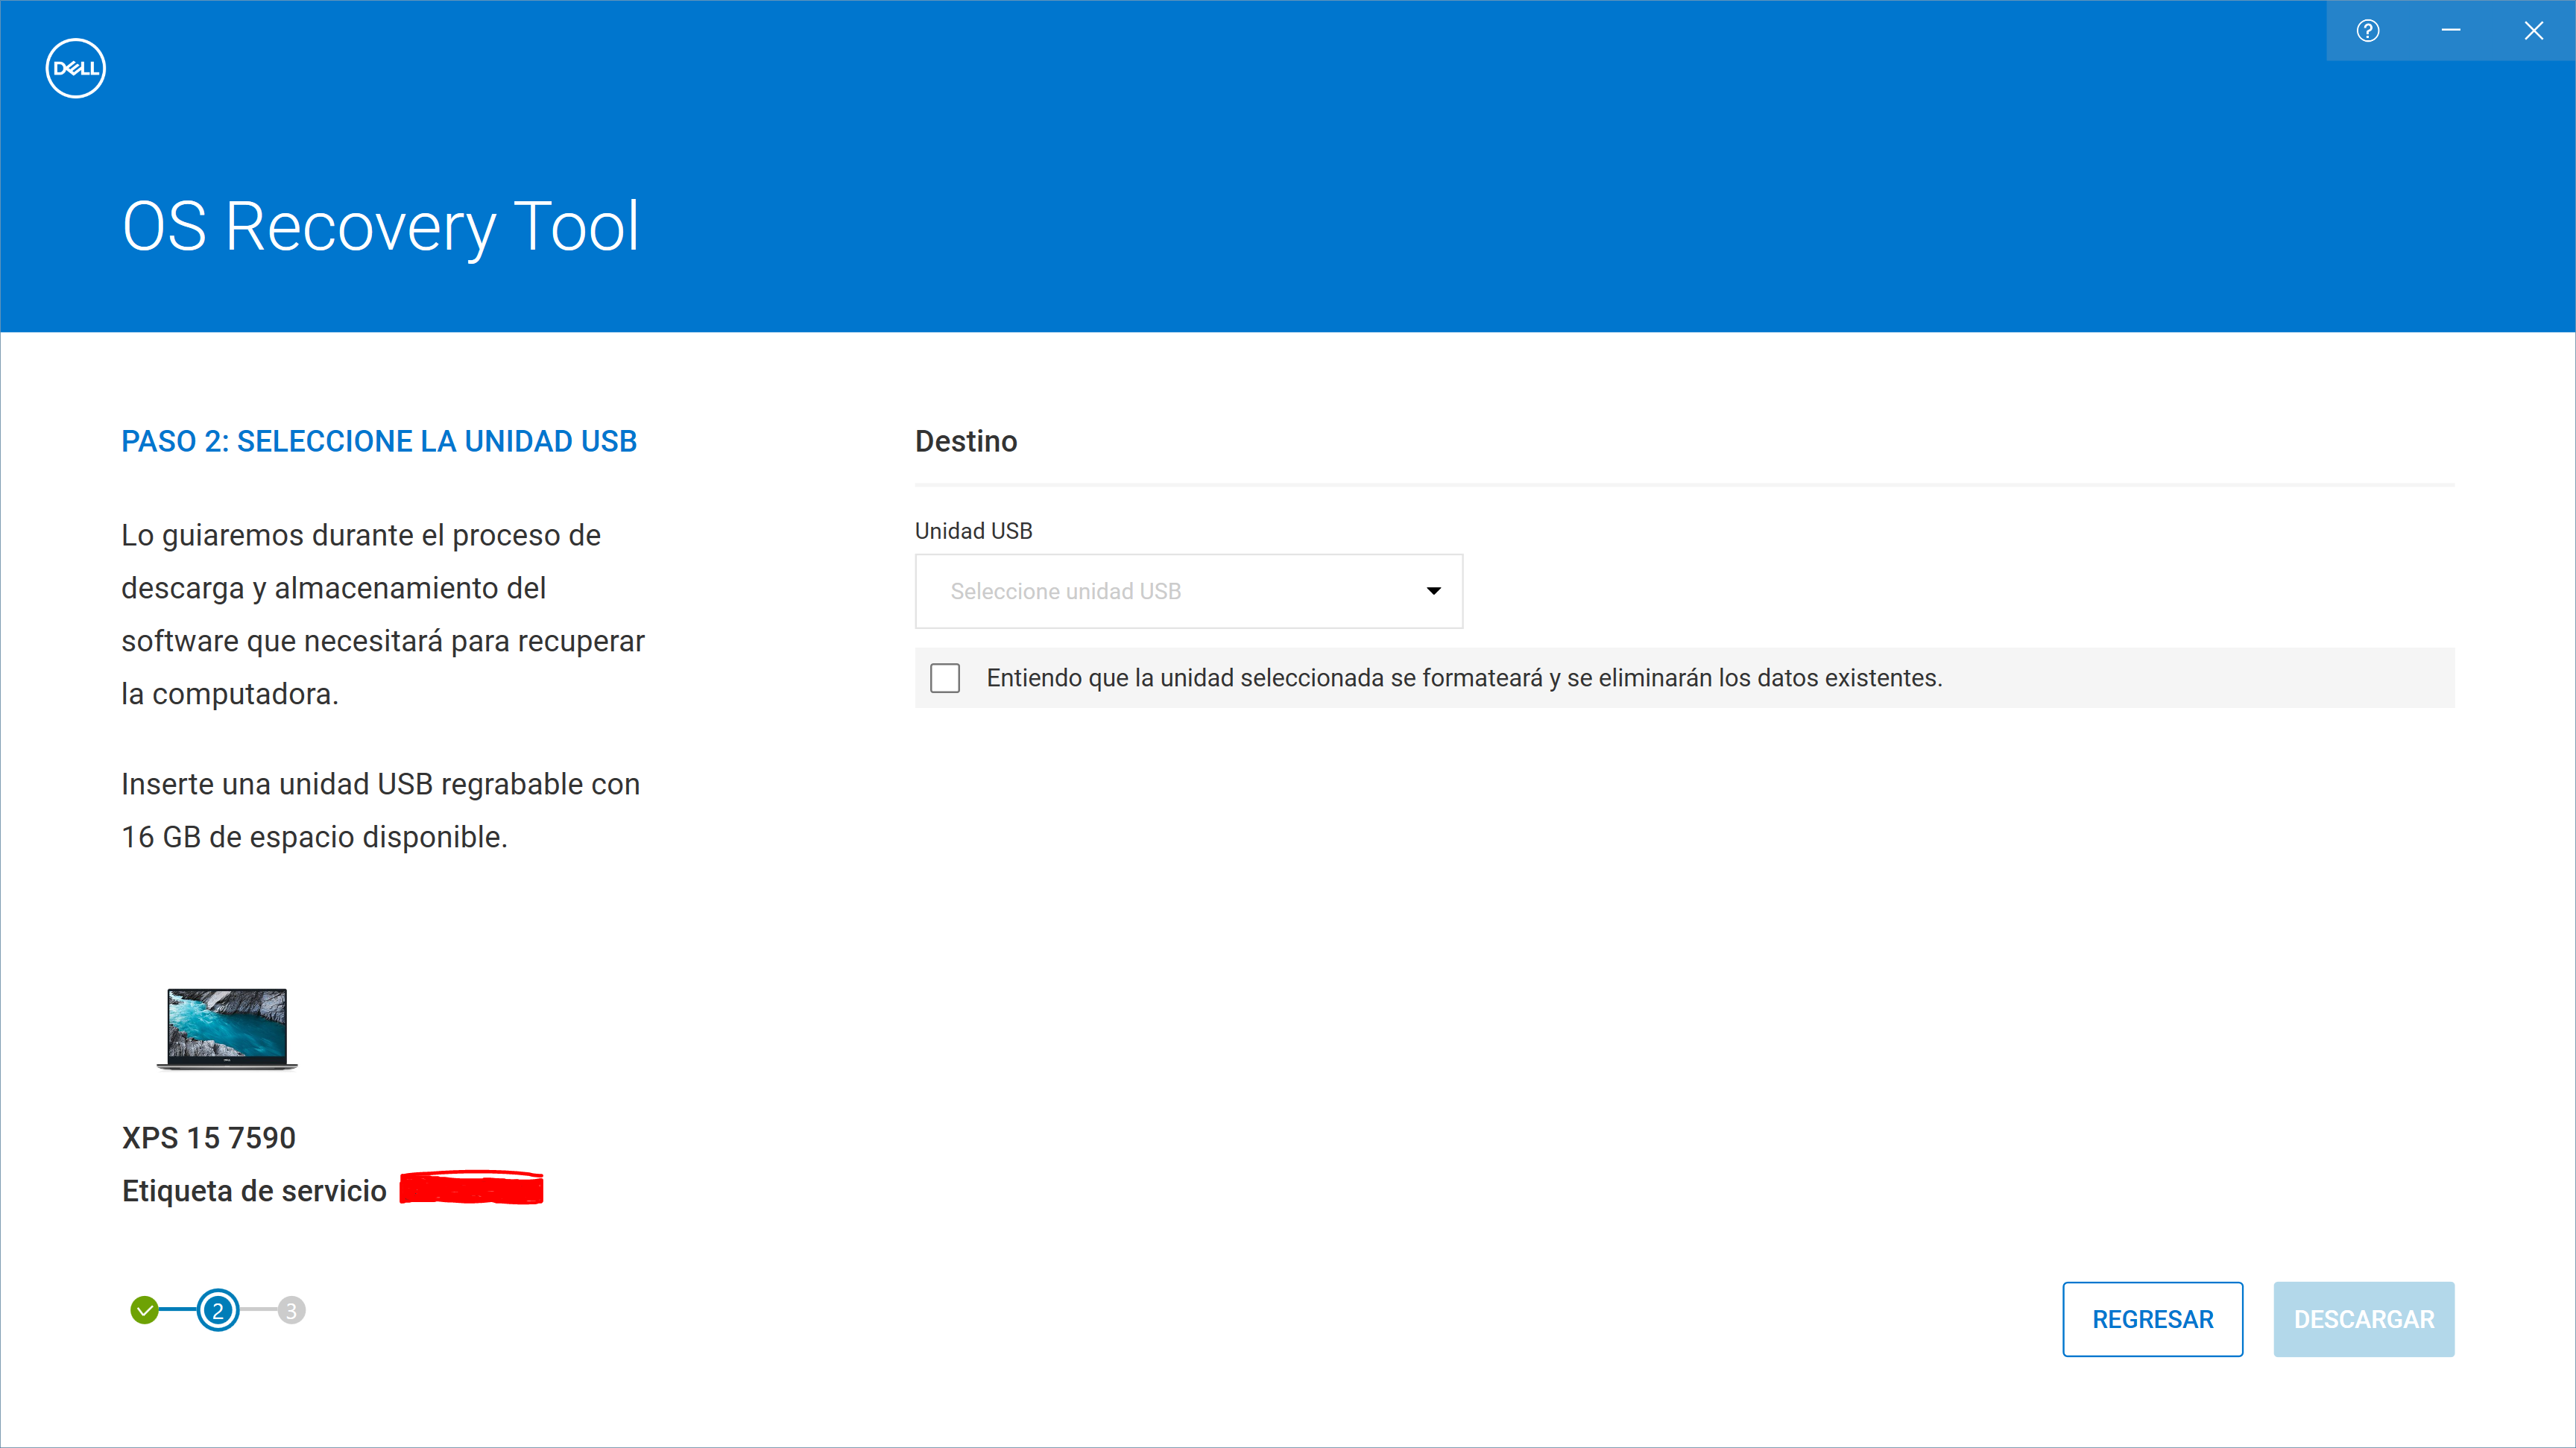Open the Seleccione unidad USB dropdown
Viewport: 2576px width, 1448px height.
point(1188,591)
